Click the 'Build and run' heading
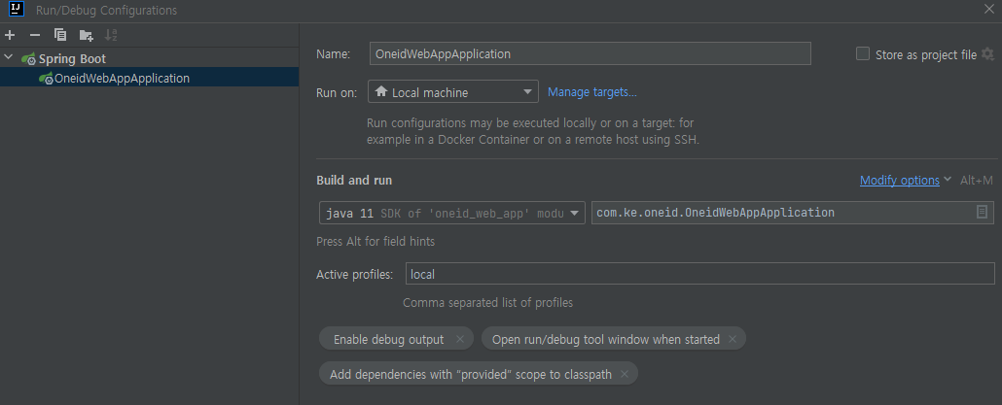Viewport: 1002px width, 405px height. pos(354,181)
